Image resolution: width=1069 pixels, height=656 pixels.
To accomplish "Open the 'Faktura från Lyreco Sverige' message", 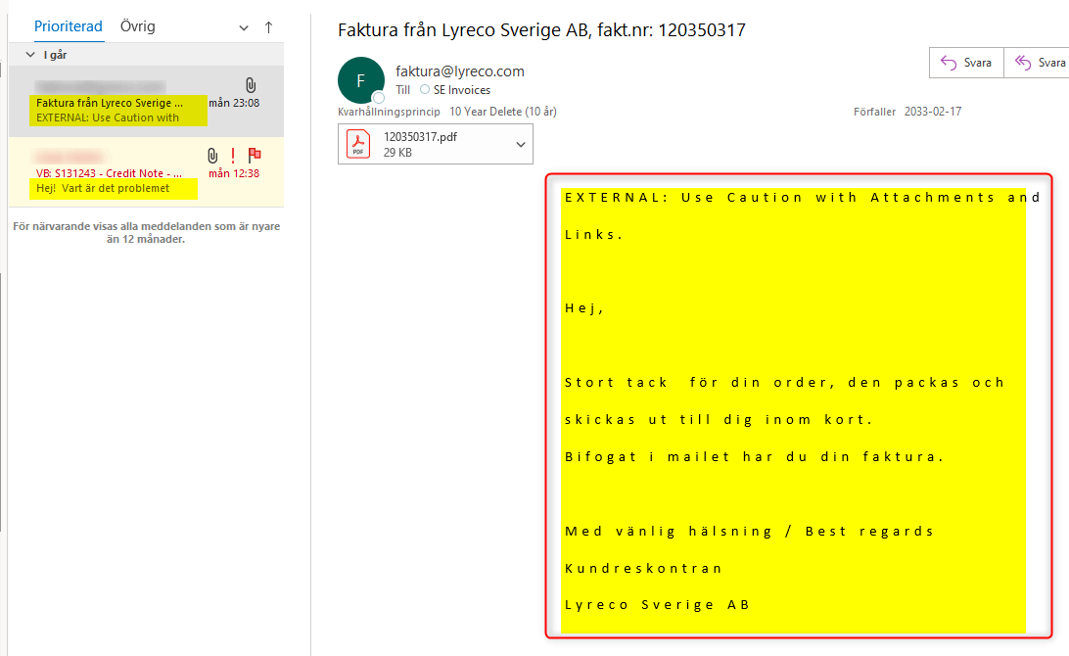I will coord(146,101).
